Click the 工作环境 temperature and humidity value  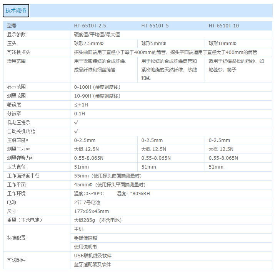[x=112, y=193]
